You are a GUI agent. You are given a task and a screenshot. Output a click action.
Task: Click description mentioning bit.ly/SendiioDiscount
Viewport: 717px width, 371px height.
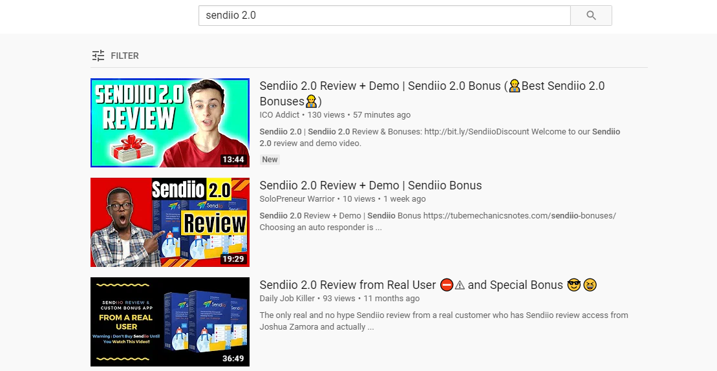click(440, 137)
